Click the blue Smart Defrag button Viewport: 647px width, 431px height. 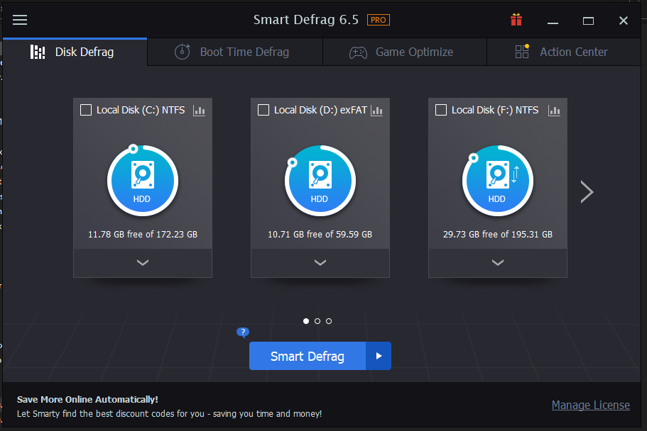pyautogui.click(x=308, y=356)
